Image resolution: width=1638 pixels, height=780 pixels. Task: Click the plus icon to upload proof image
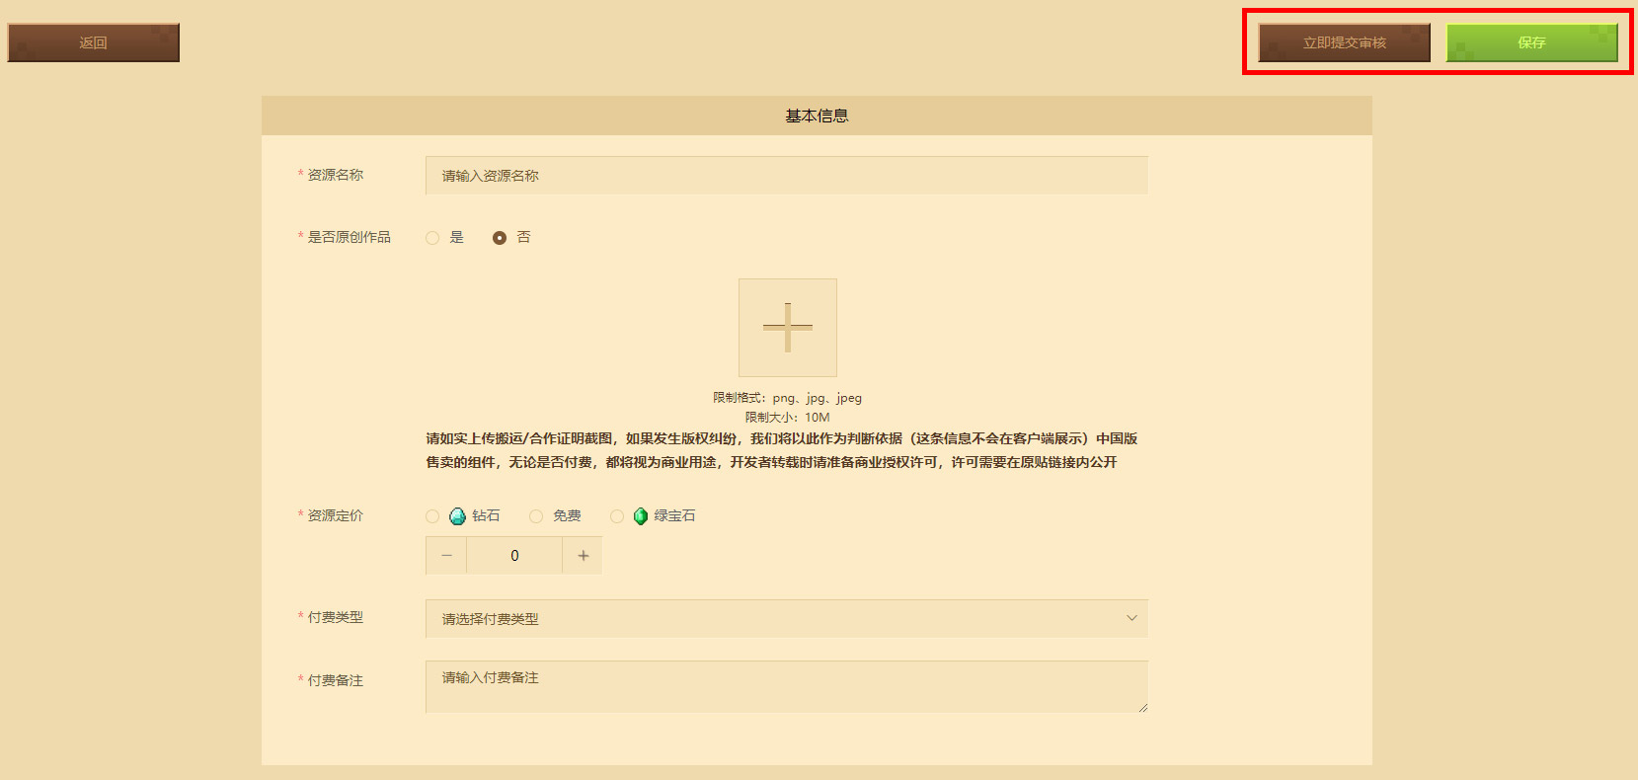pyautogui.click(x=787, y=327)
